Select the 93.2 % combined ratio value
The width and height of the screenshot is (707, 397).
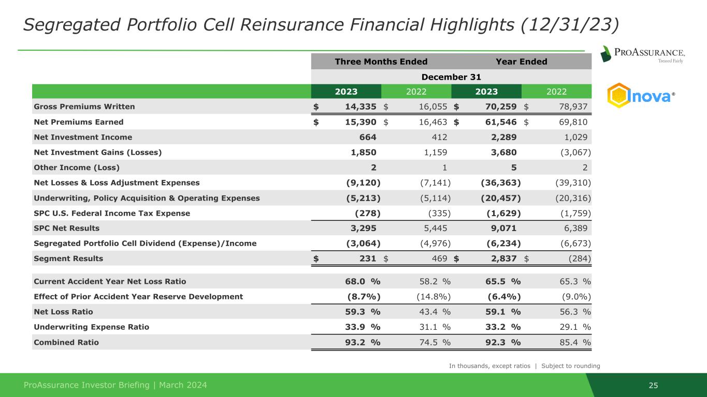click(x=363, y=342)
